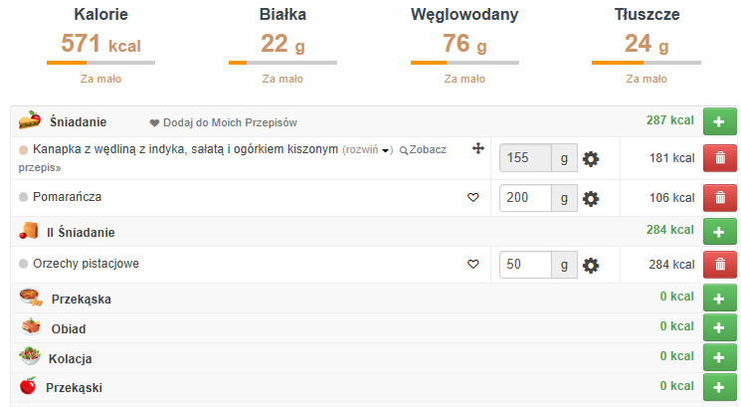Expand Kanapka ingredients via 'rozwiń' arrow

tap(367, 150)
